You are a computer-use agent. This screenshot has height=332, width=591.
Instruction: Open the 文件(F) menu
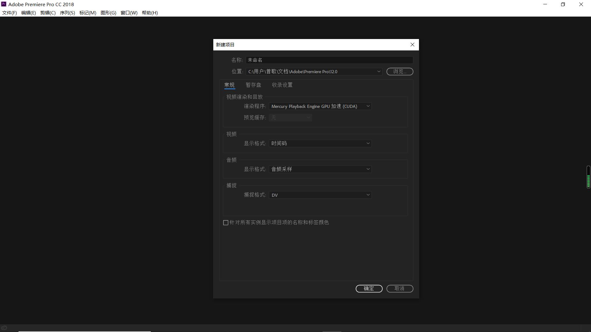pos(10,13)
